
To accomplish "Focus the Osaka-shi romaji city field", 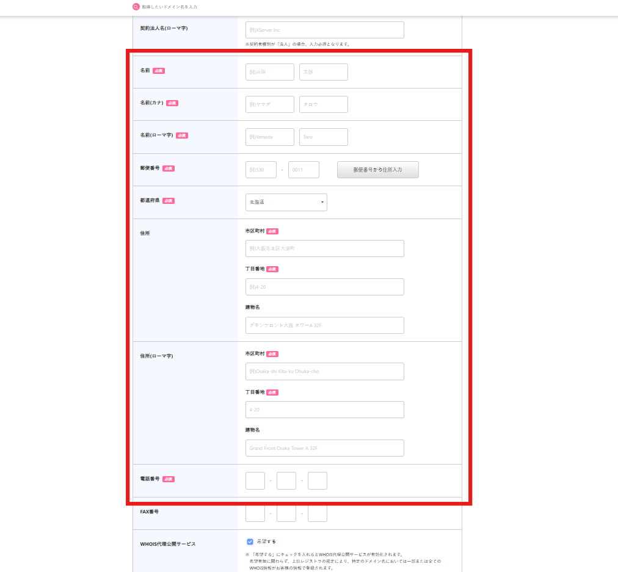I will 324,371.
